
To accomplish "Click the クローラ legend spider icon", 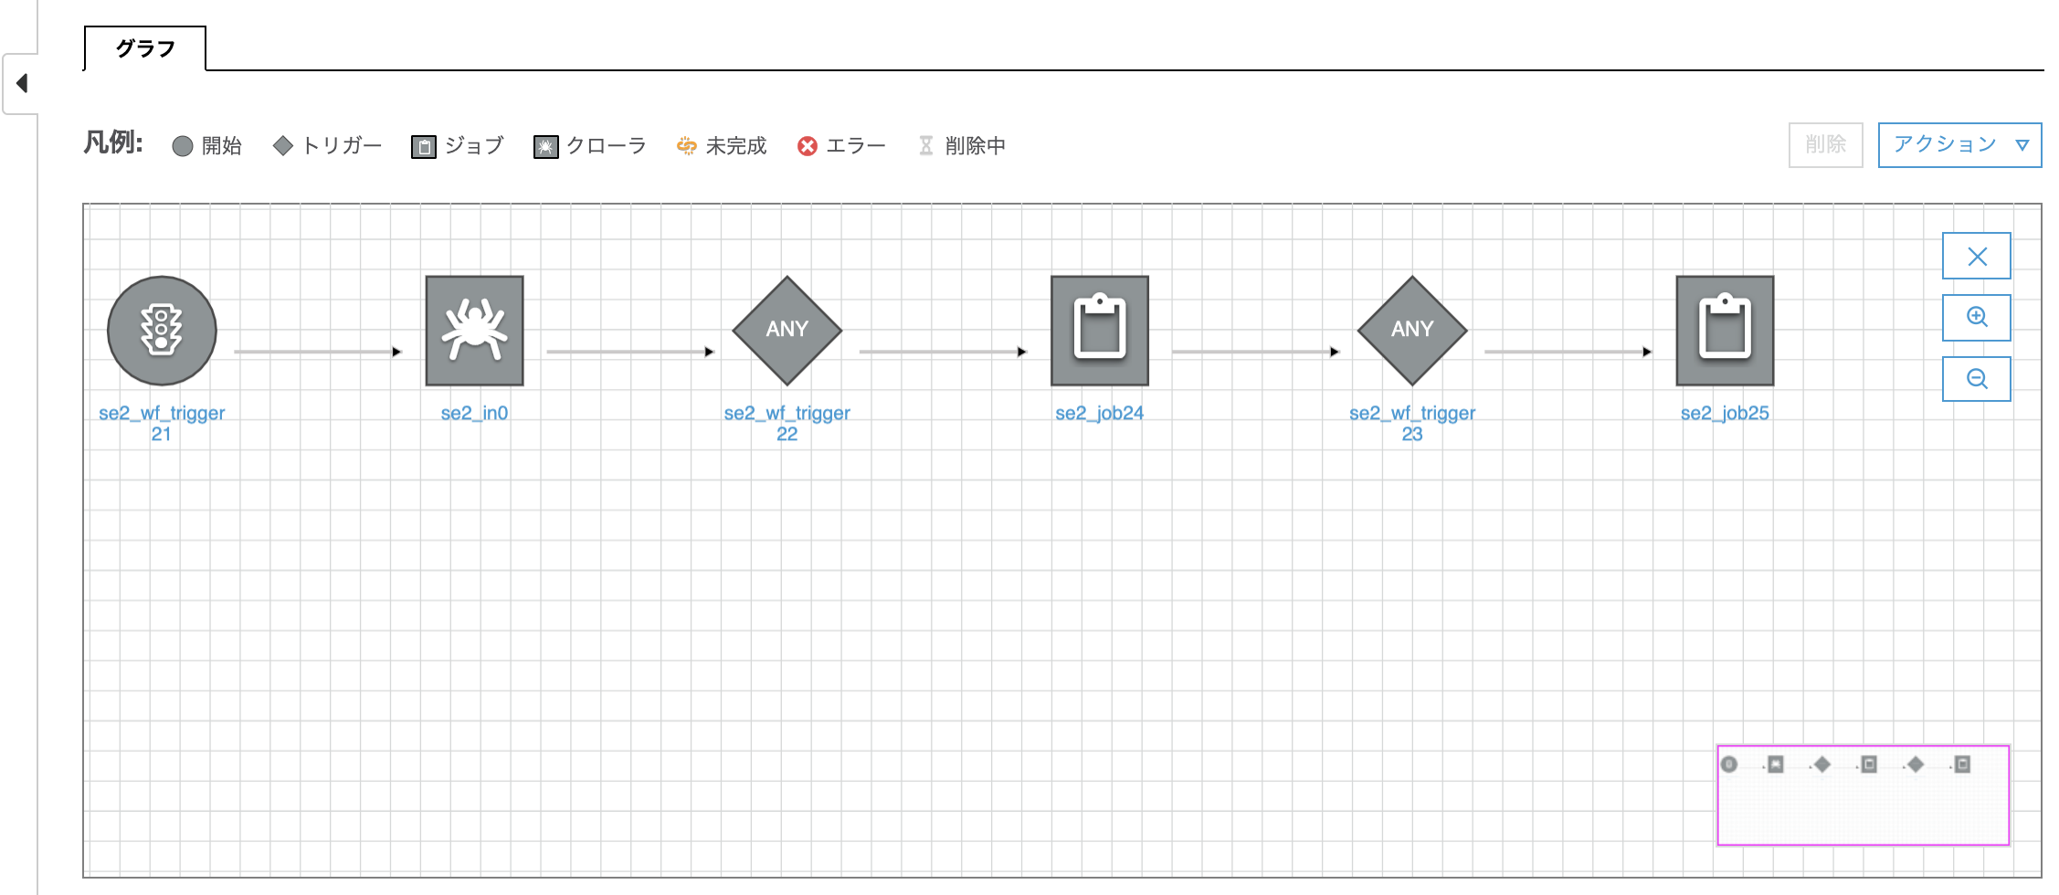I will coord(546,146).
